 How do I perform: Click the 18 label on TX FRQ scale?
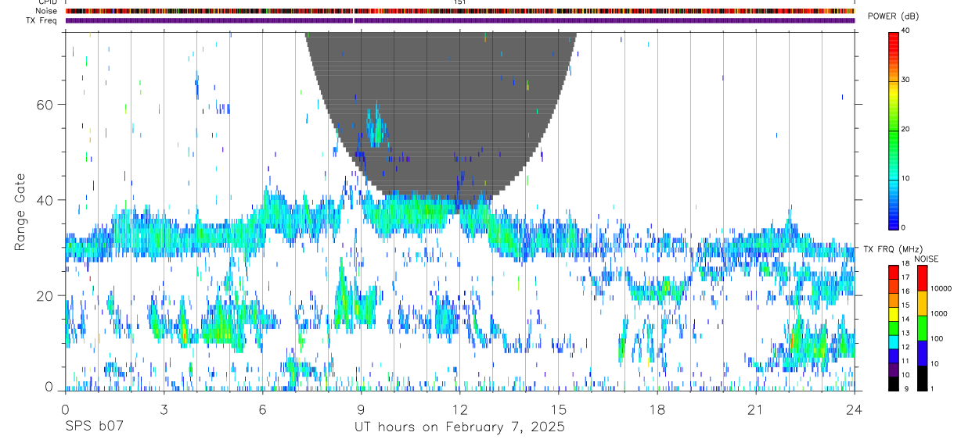point(905,263)
